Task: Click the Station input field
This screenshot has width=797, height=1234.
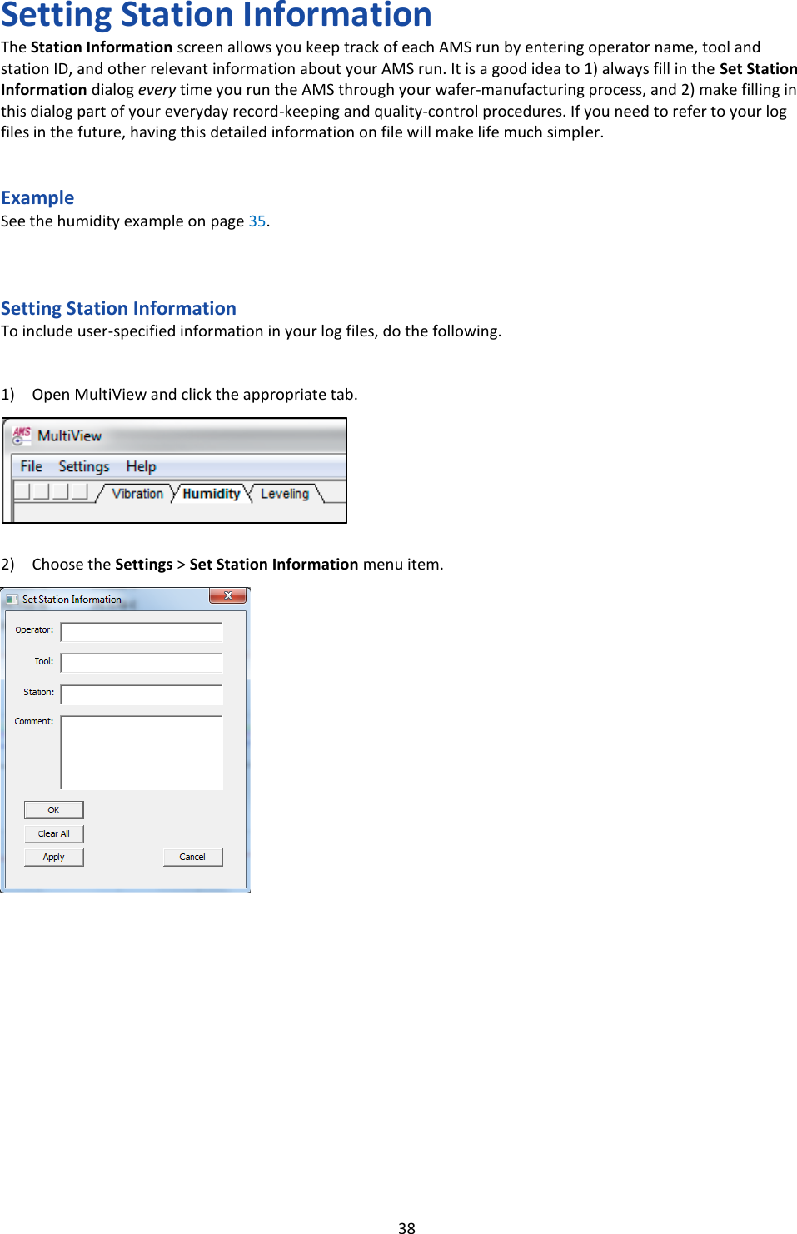Action: [x=142, y=694]
